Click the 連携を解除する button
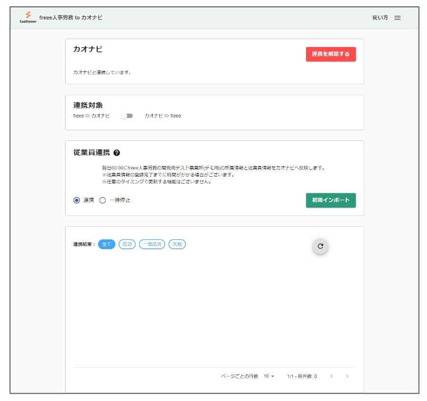Viewport: 427px width, 401px height. coord(331,54)
